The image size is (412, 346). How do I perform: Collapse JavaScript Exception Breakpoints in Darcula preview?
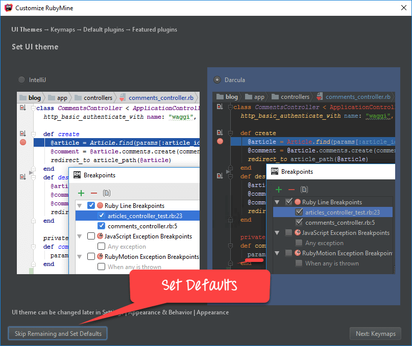pos(277,233)
